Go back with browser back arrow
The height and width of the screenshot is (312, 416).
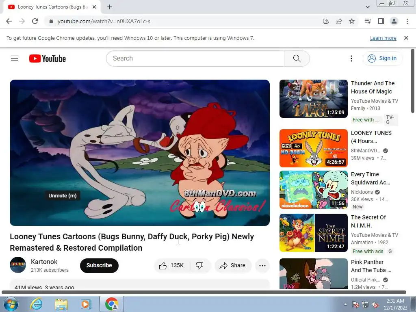(9, 21)
